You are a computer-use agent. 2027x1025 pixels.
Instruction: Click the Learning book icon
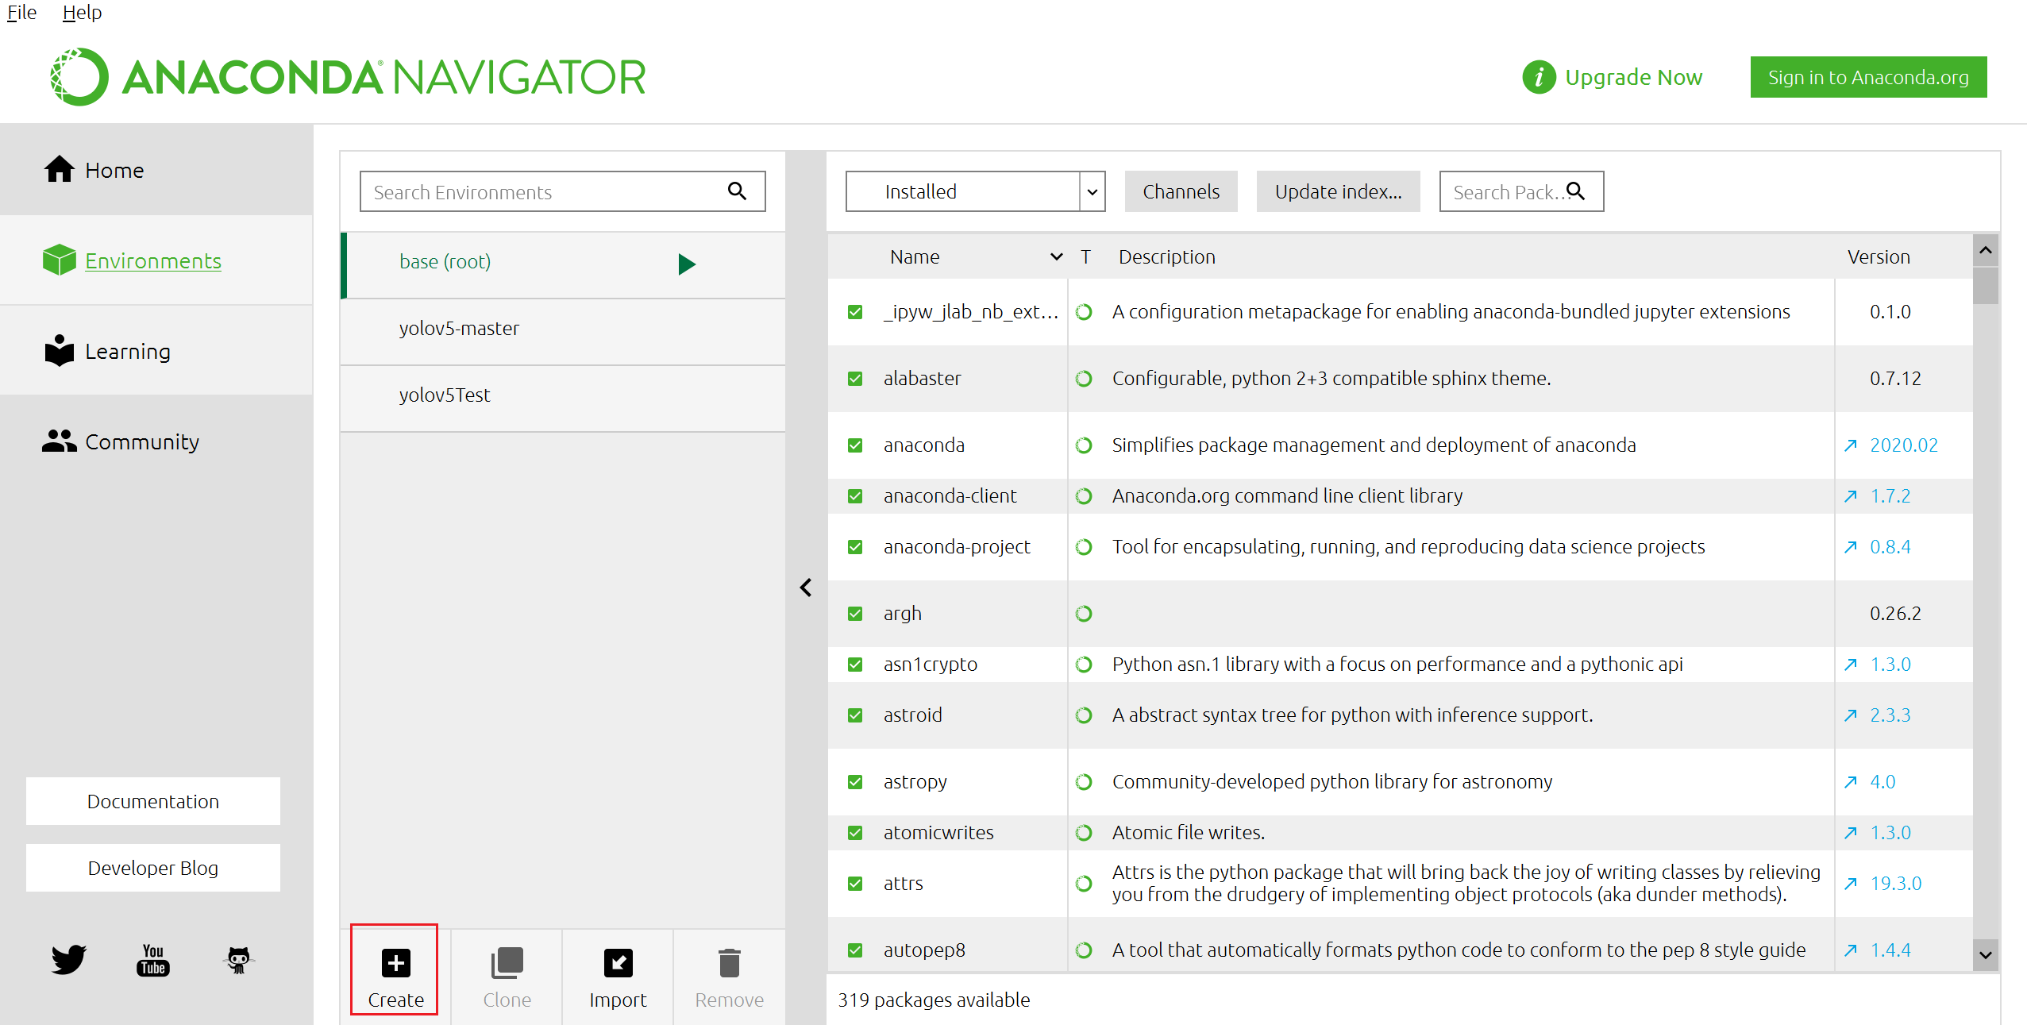[60, 350]
